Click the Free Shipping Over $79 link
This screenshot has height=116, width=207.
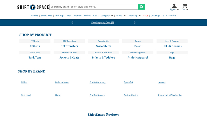(103, 23)
